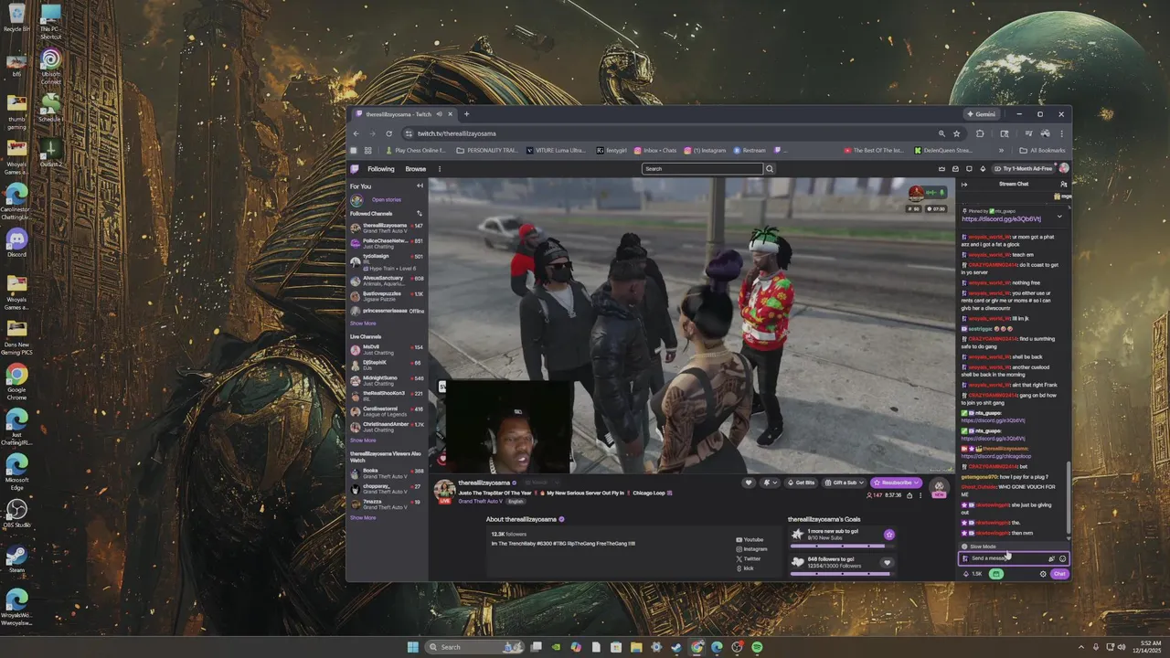The image size is (1170, 658).
Task: Open Twitch more options menu beside Browse
Action: pyautogui.click(x=440, y=169)
